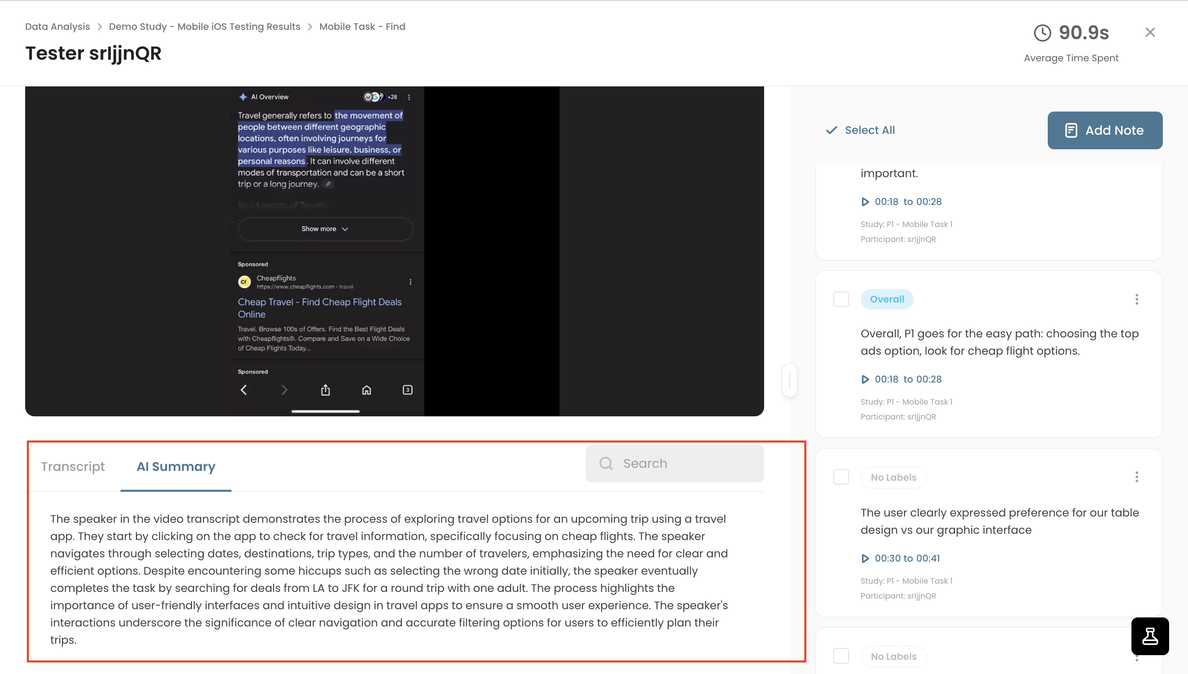Click the home icon in the video
The width and height of the screenshot is (1188, 674).
[x=366, y=390]
